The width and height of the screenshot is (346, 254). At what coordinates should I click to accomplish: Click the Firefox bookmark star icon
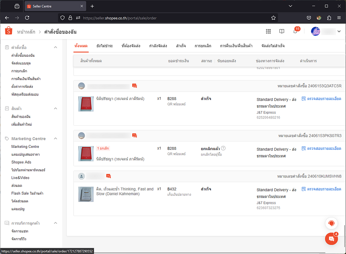(273, 18)
